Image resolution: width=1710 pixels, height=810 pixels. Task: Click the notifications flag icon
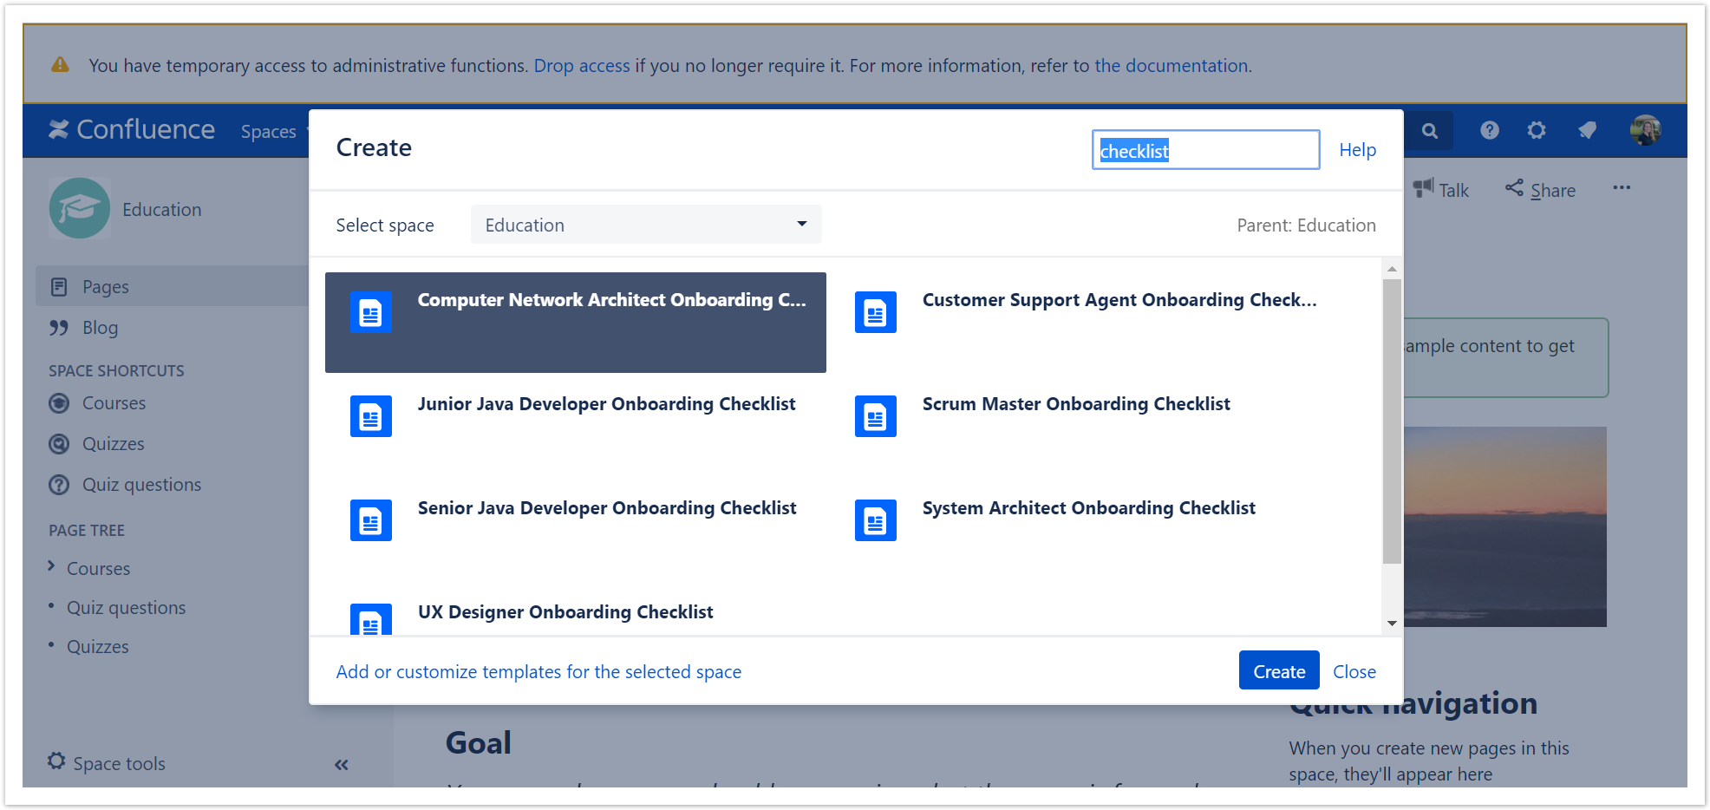[x=1587, y=130]
